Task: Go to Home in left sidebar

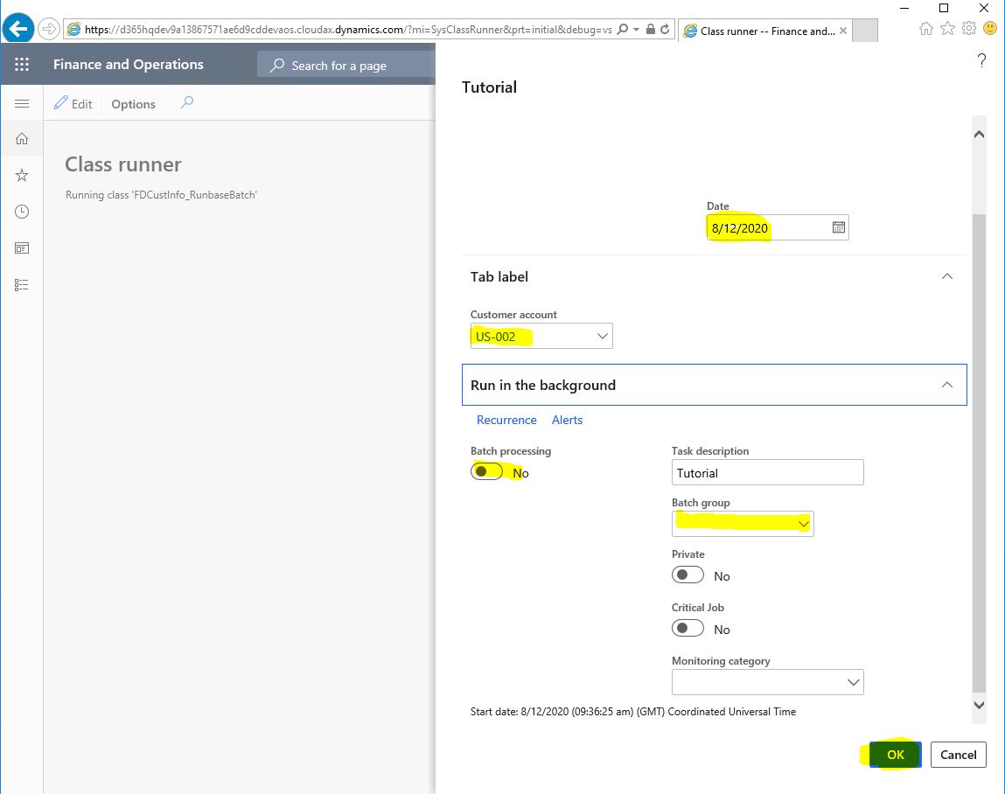Action: pos(22,138)
